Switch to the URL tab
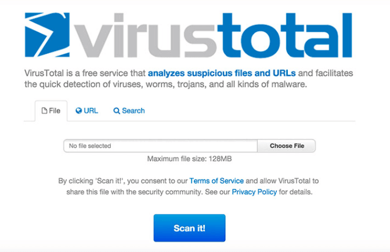 [x=91, y=111]
